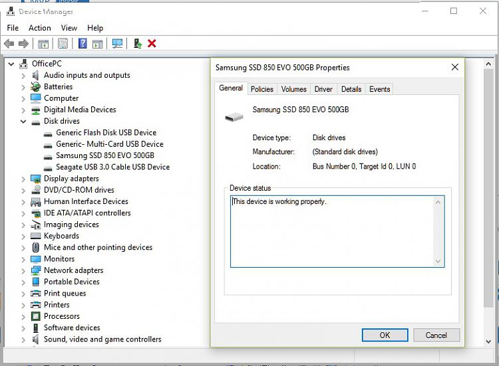Image resolution: width=499 pixels, height=366 pixels.
Task: Click the Display adapters icon
Action: [36, 179]
